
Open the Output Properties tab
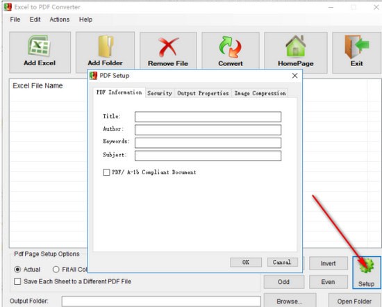click(x=203, y=93)
